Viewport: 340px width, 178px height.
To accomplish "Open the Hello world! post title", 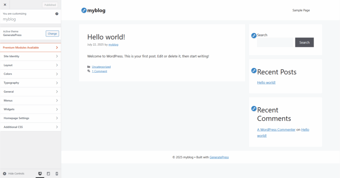I will pos(106,37).
